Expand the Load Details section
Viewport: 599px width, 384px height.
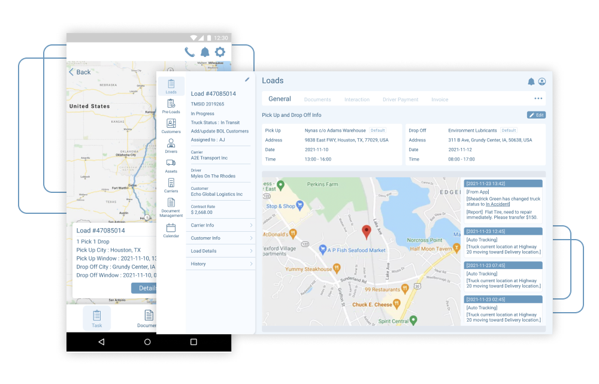pyautogui.click(x=221, y=251)
